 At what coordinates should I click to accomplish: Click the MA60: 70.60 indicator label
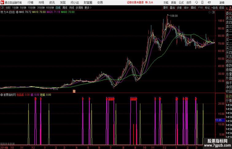click(68, 12)
